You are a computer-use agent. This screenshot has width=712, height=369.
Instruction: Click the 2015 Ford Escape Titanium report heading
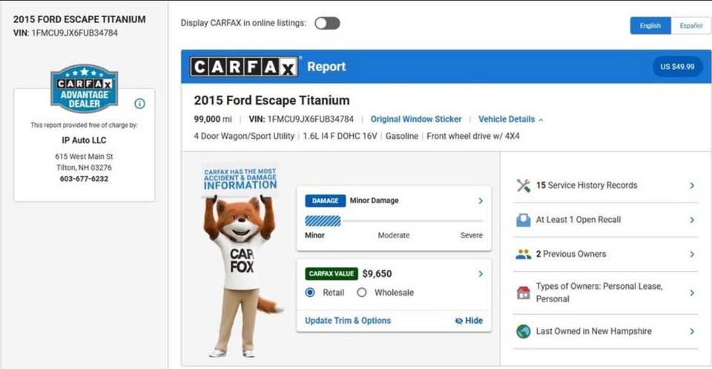pos(272,100)
